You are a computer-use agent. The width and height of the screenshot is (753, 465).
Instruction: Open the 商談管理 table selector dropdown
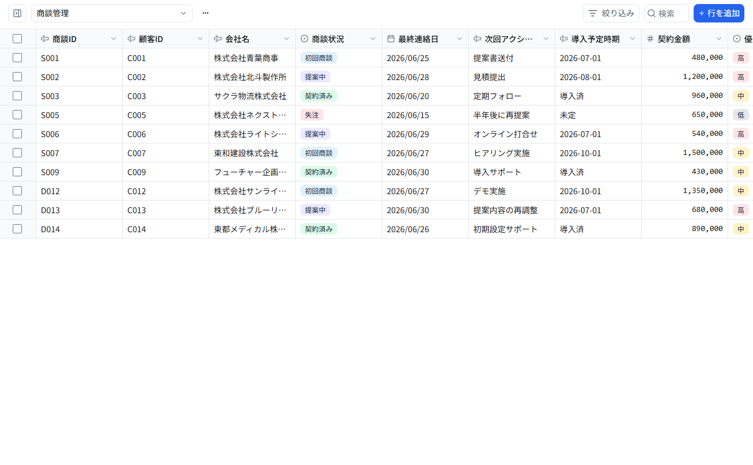tap(112, 13)
